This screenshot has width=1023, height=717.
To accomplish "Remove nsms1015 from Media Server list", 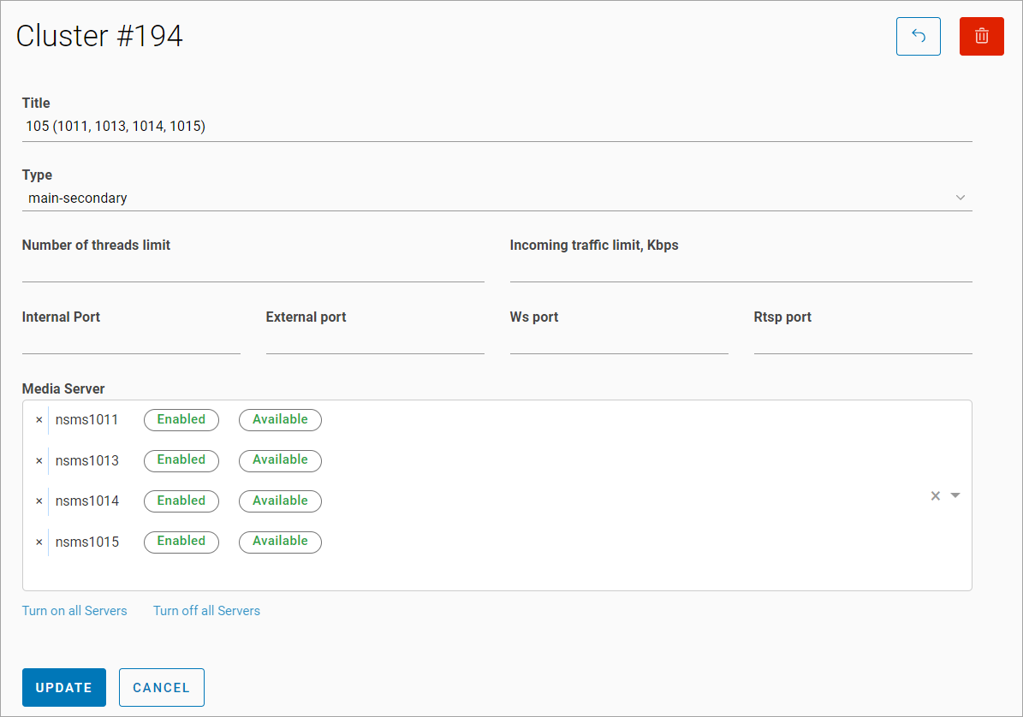I will pos(39,542).
